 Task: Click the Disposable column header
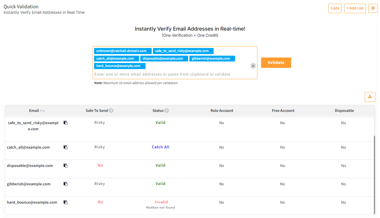pos(344,111)
